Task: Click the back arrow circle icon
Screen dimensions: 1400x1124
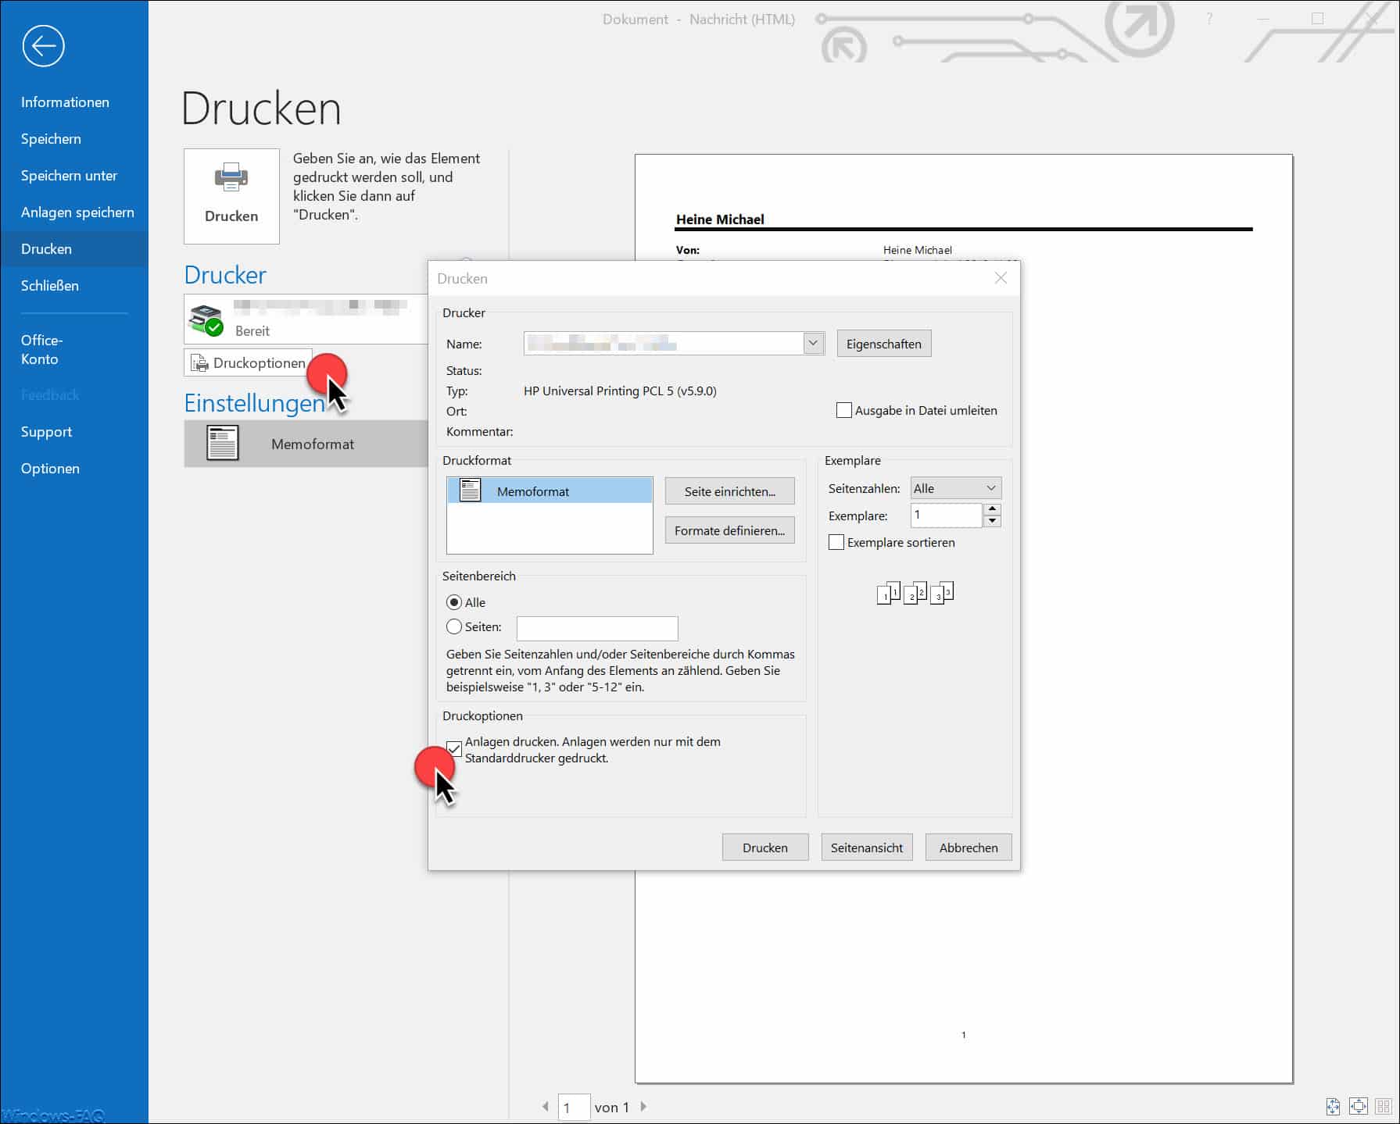Action: [x=43, y=46]
